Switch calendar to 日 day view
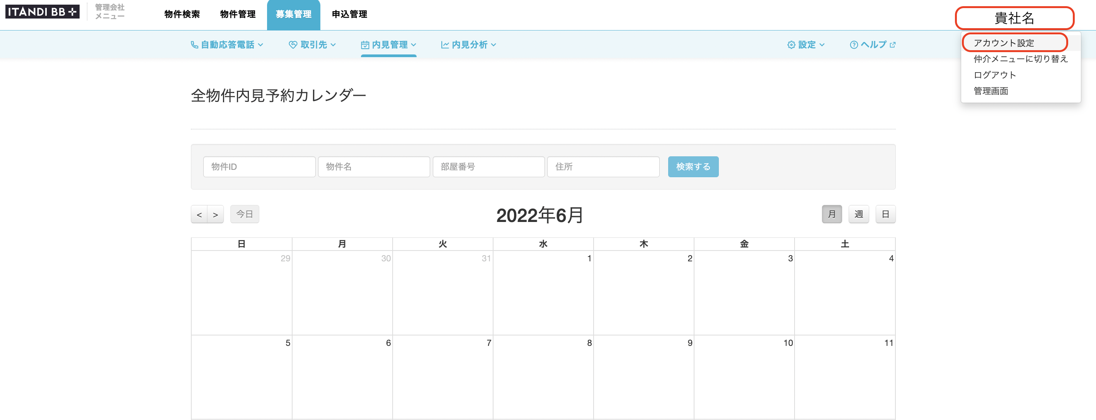 (x=885, y=214)
